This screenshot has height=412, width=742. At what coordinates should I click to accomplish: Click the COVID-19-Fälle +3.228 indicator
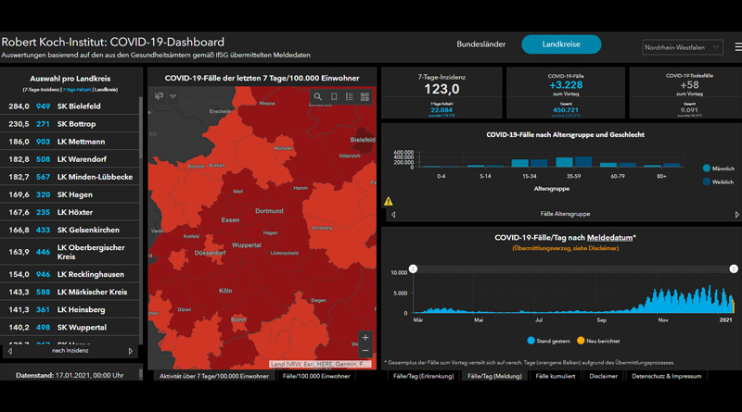566,93
